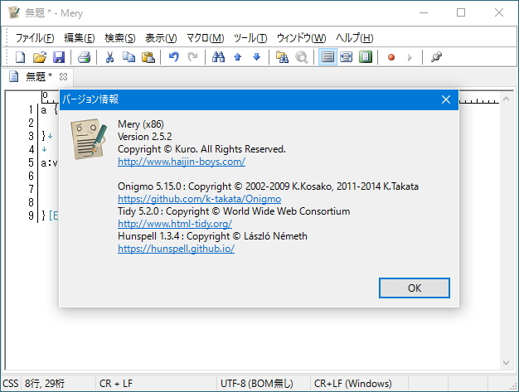Click the Version 2.5.2 text
The image size is (519, 392).
(144, 137)
